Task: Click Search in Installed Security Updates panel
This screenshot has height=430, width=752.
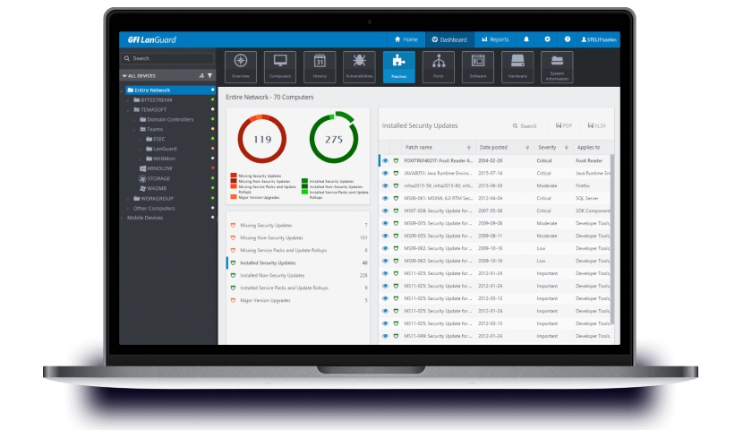Action: (525, 125)
